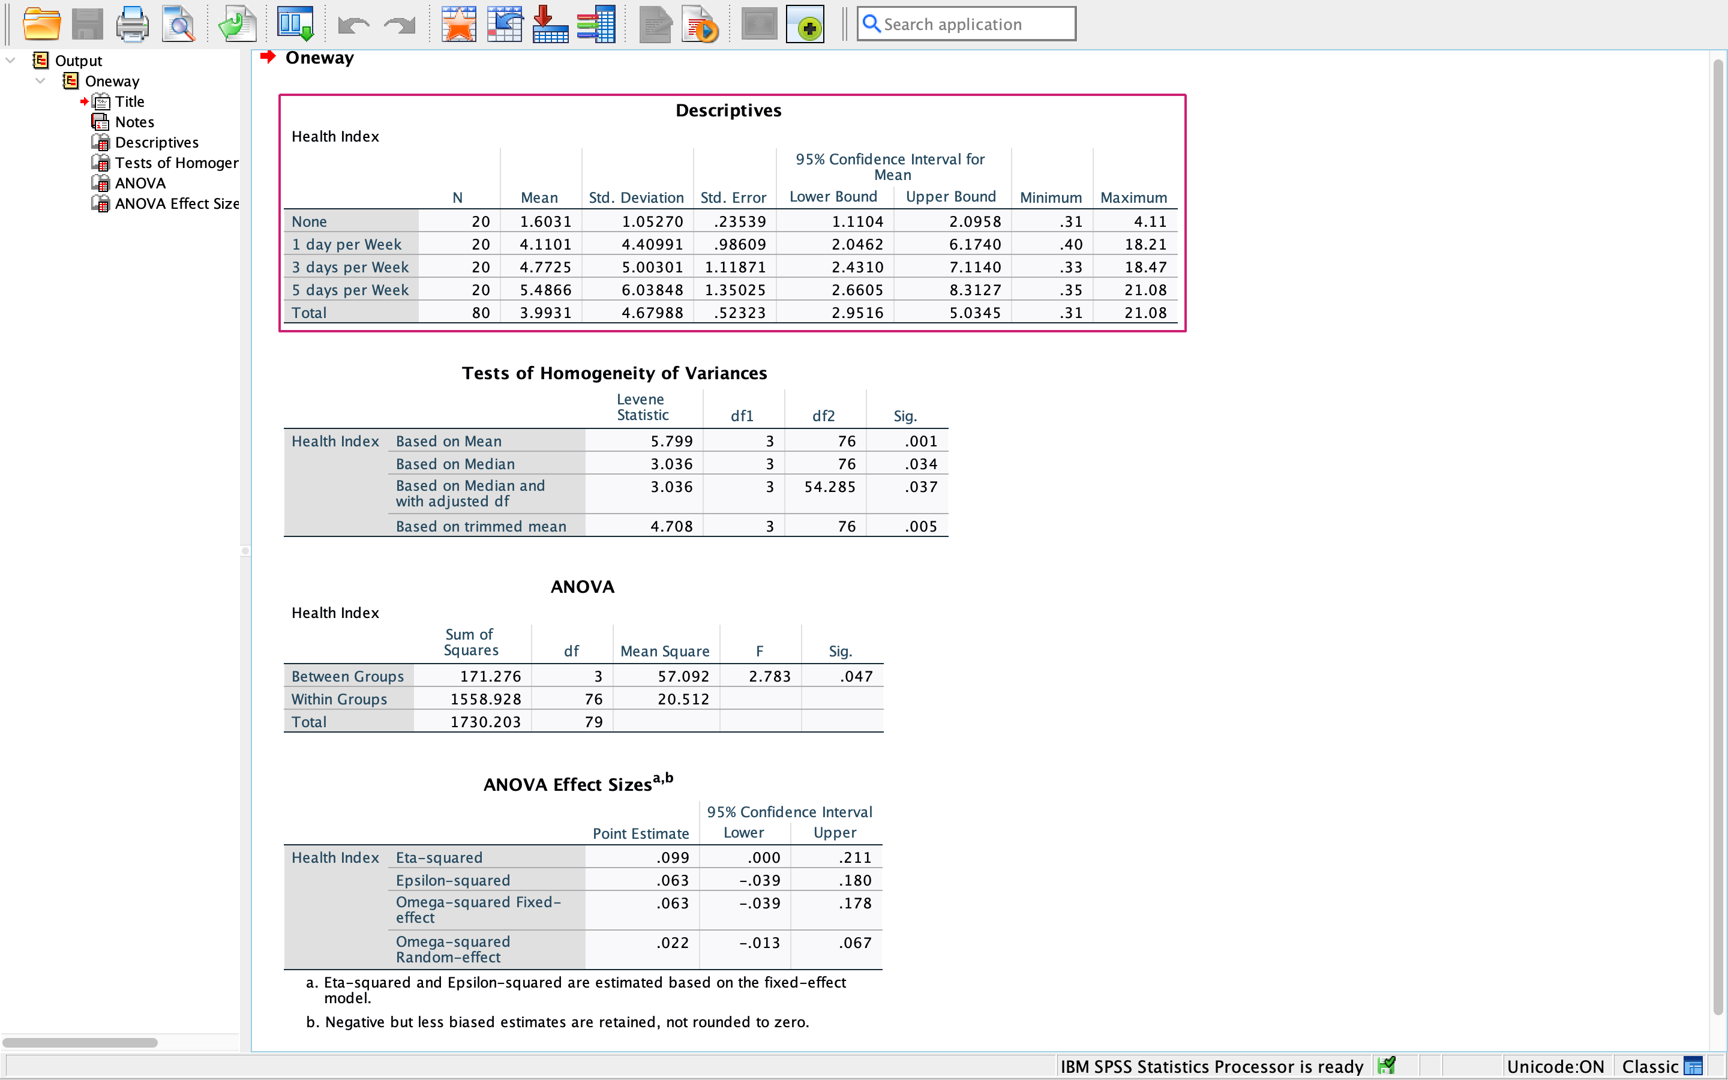Image resolution: width=1728 pixels, height=1080 pixels.
Task: Redo the last undone action
Action: [x=399, y=26]
